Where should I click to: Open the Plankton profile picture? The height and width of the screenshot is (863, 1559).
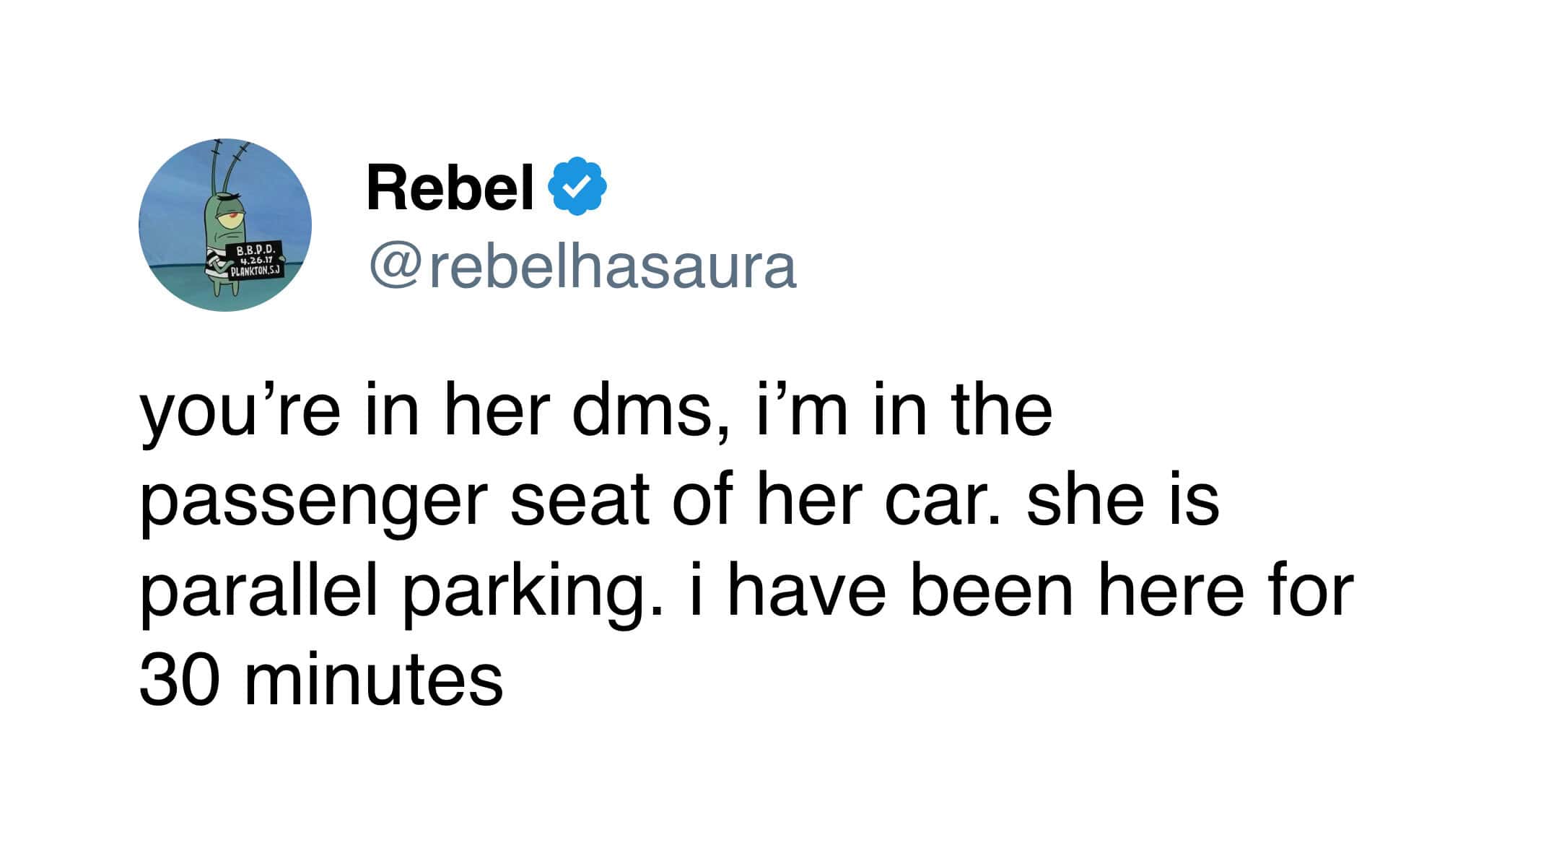tap(225, 225)
